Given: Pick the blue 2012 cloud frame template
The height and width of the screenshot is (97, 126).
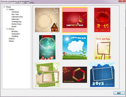Looking at the screenshot, I should click(x=102, y=75).
